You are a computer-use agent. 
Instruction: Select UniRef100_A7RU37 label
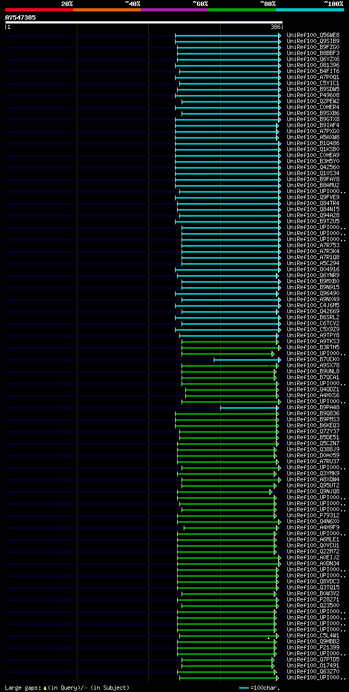[x=314, y=461]
